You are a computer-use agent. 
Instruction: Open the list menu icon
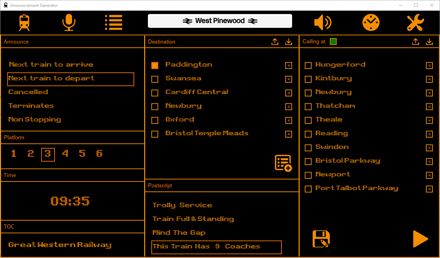click(114, 22)
